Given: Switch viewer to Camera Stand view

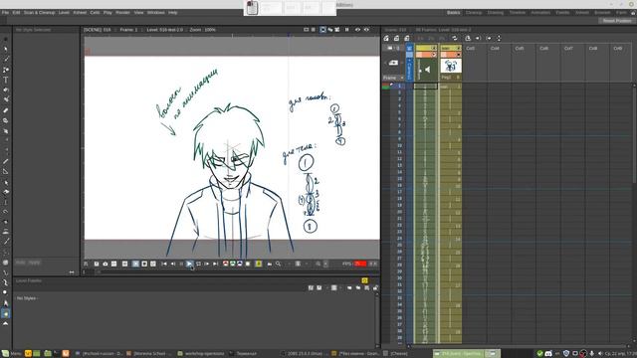Looking at the screenshot, I should pos(322,30).
